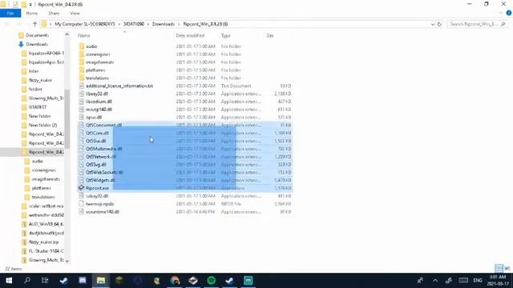Select additional_license_information.txt file
Viewport: 513px width, 288px height.
pos(119,86)
